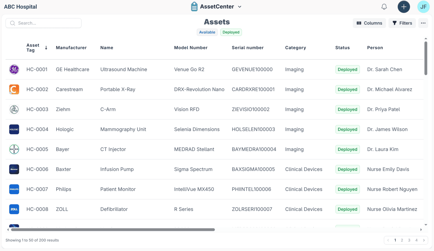Click the previous page chevron
The height and width of the screenshot is (251, 434).
[x=388, y=240]
